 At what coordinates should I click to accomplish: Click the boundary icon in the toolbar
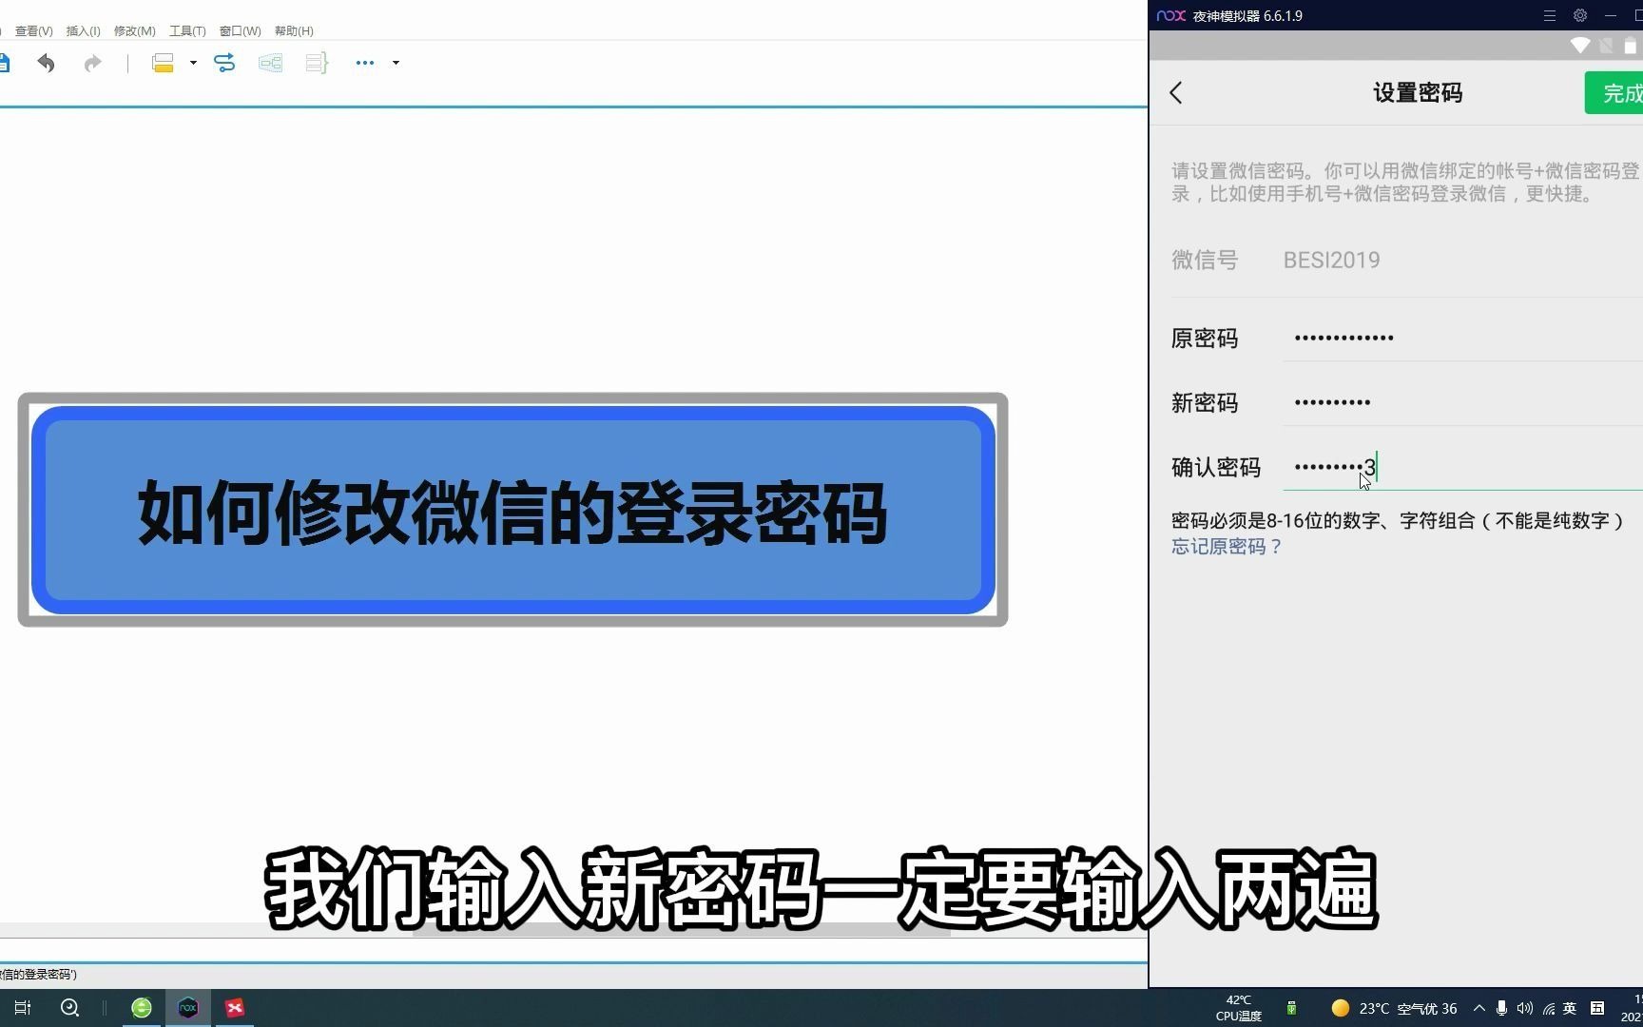point(270,64)
